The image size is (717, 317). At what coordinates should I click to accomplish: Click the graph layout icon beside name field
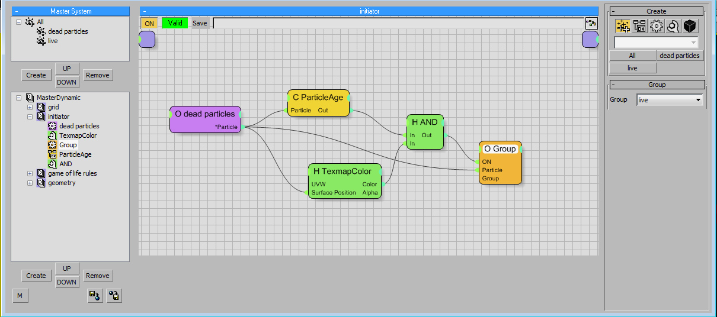(x=591, y=24)
